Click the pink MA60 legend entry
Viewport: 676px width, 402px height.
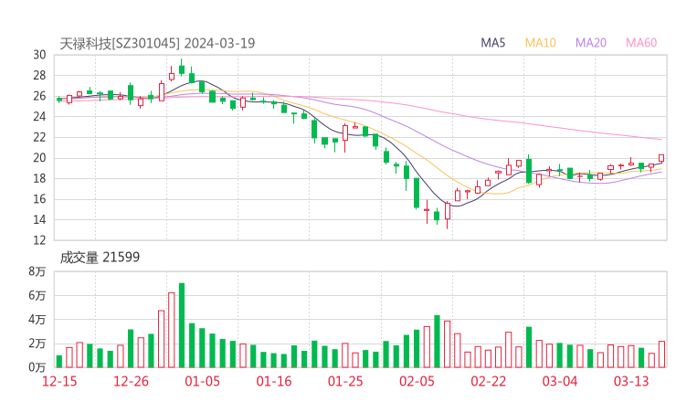coord(641,43)
